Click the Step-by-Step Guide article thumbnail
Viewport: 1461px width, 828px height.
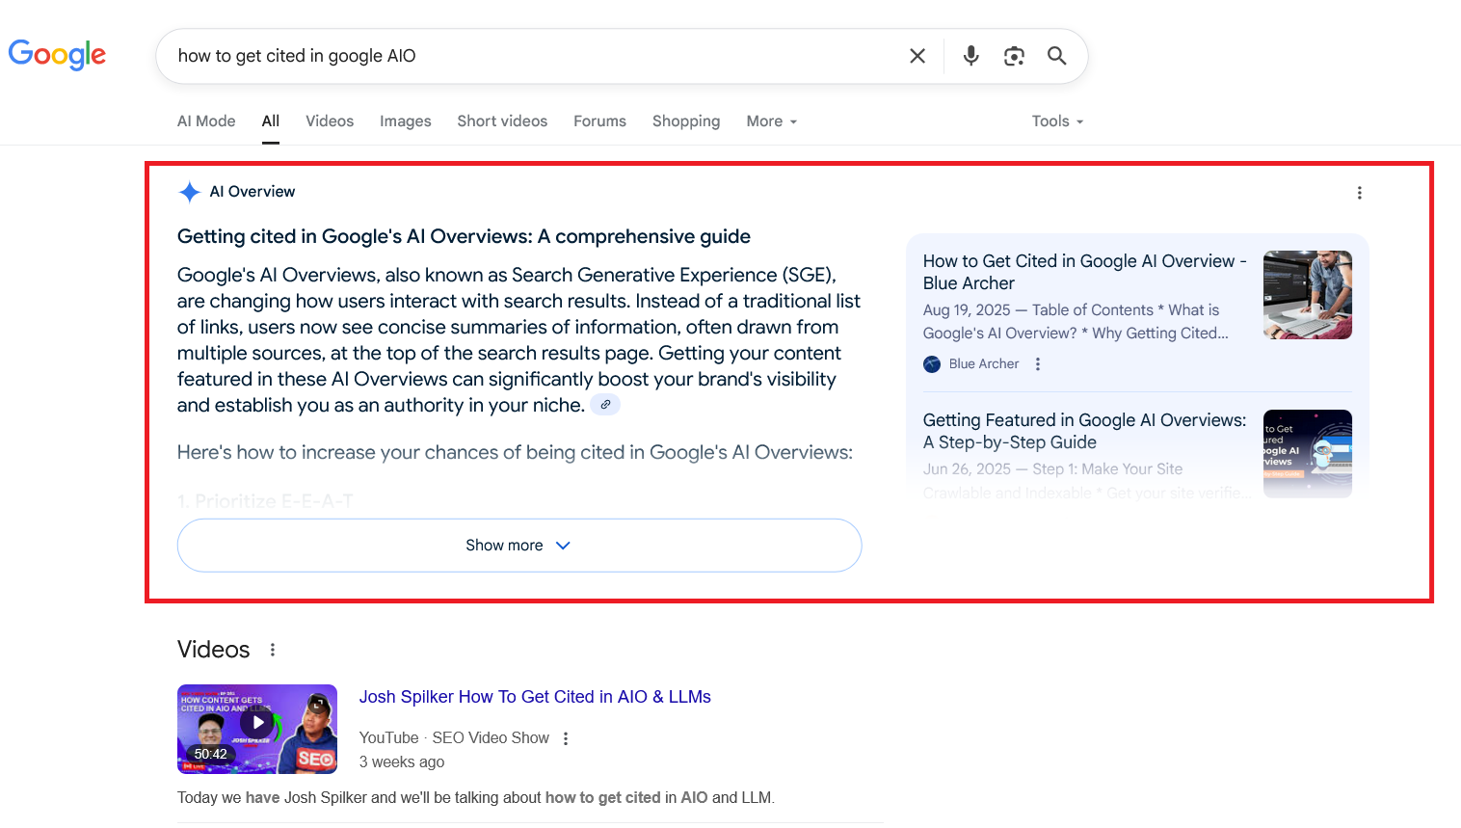coord(1308,454)
